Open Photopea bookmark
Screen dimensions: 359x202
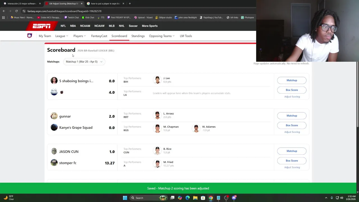coord(247,17)
